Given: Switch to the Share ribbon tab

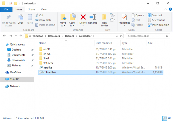Looking at the screenshot, I should 32,9.
